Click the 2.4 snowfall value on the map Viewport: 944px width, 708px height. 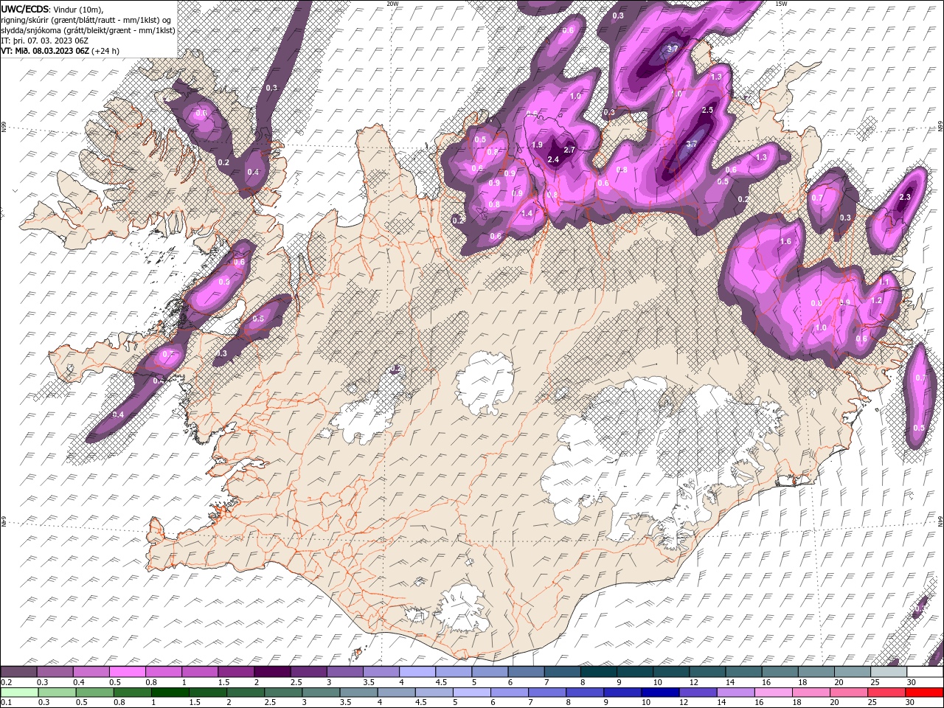pyautogui.click(x=553, y=159)
